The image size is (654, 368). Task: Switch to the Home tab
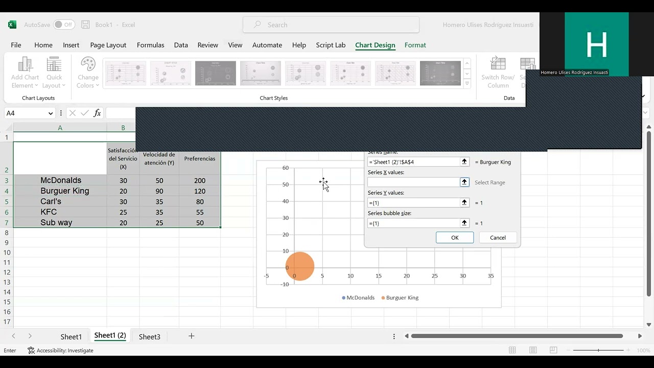[43, 45]
